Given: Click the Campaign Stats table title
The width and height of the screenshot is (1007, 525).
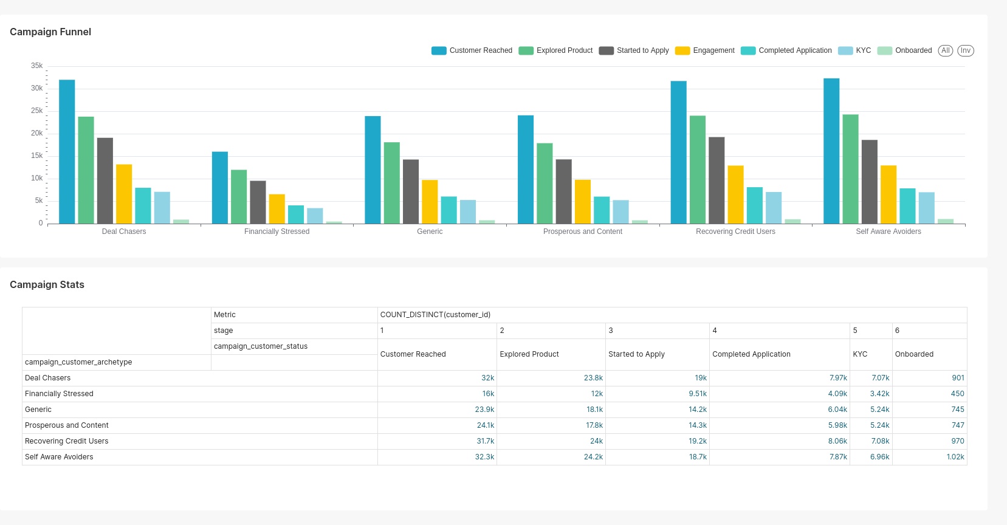Looking at the screenshot, I should [47, 284].
